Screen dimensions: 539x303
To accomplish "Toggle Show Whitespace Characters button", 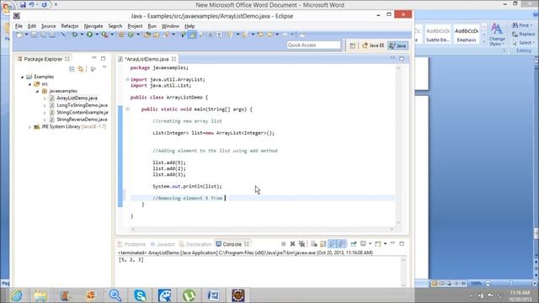I will click(219, 35).
